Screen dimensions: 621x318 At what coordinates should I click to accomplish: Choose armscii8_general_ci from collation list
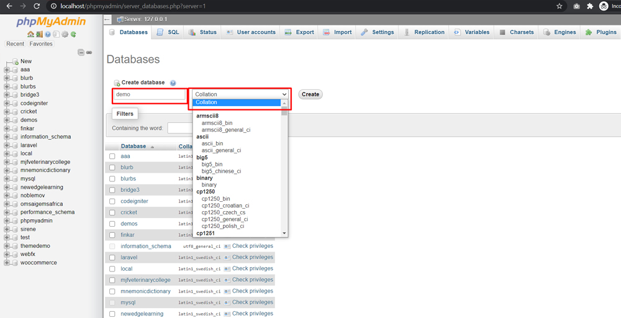click(226, 129)
